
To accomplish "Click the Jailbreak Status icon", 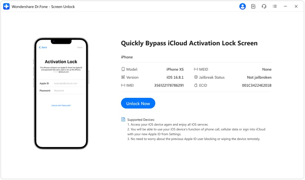I will pyautogui.click(x=196, y=77).
